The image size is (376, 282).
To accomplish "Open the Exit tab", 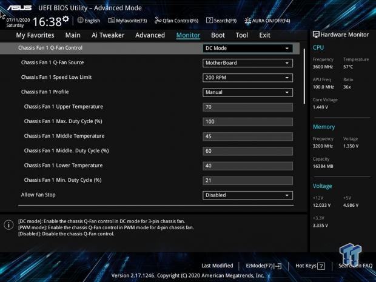I will [x=265, y=35].
